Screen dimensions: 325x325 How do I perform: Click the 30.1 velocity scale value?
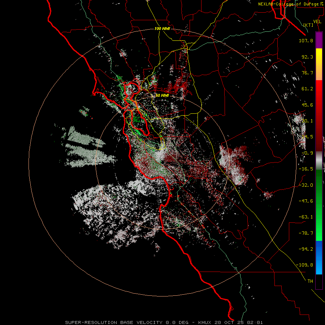307,121
